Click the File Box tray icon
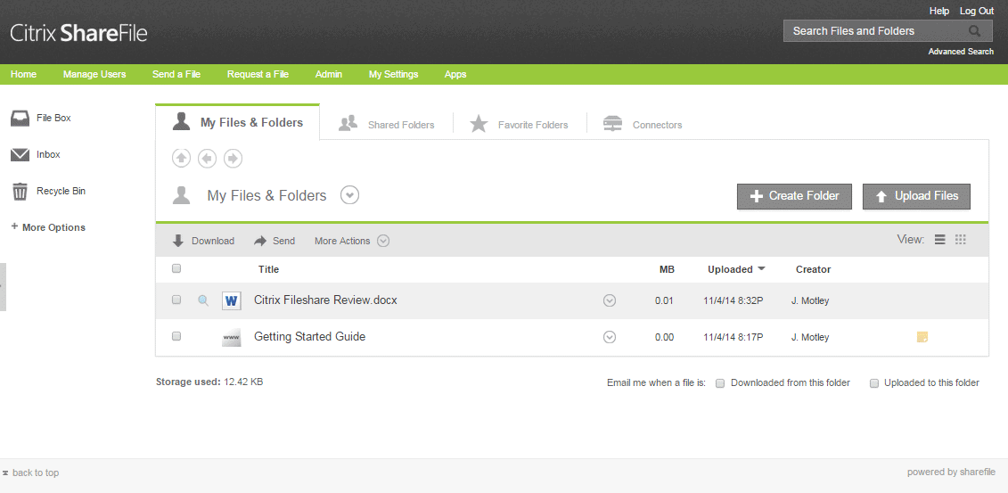1008x493 pixels. click(20, 119)
